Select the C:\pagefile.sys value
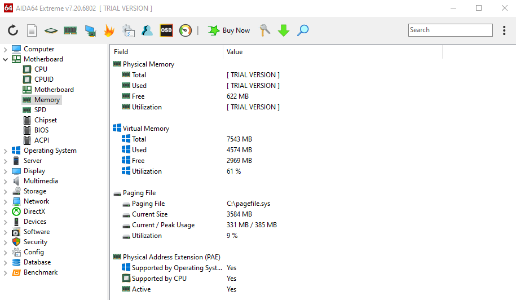This screenshot has height=300, width=516. 248,204
